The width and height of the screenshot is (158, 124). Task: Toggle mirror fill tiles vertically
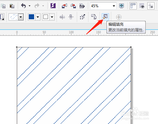71,17
